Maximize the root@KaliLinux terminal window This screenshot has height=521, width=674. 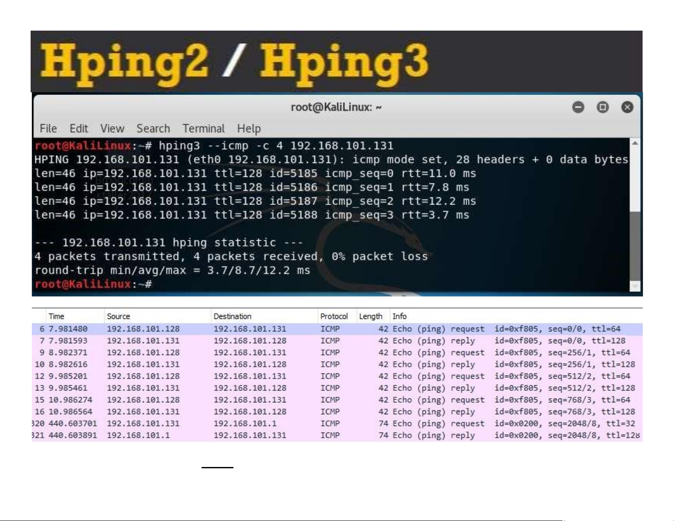[x=603, y=107]
